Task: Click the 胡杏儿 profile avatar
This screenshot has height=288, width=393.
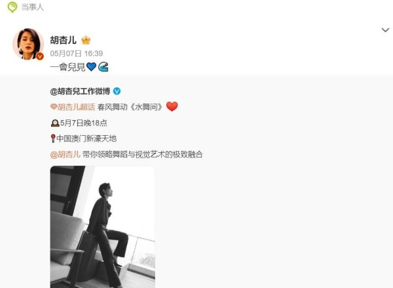Action: (x=28, y=44)
